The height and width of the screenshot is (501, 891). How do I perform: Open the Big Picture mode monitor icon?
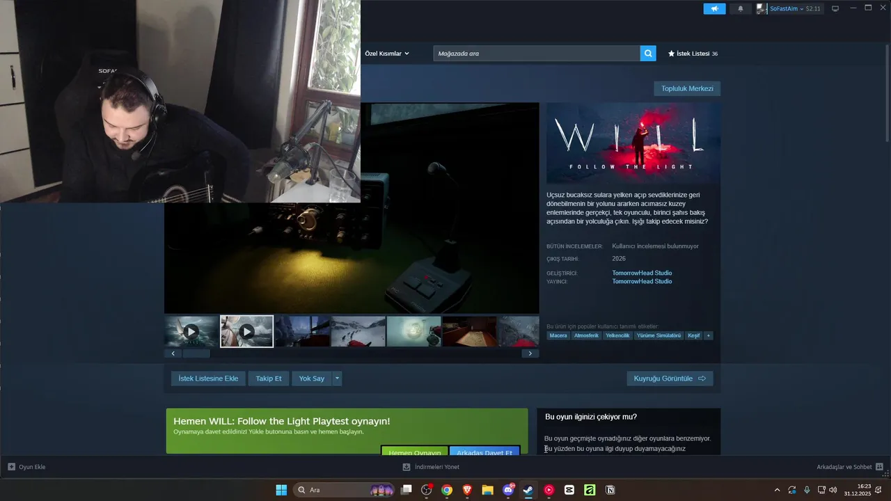(835, 8)
